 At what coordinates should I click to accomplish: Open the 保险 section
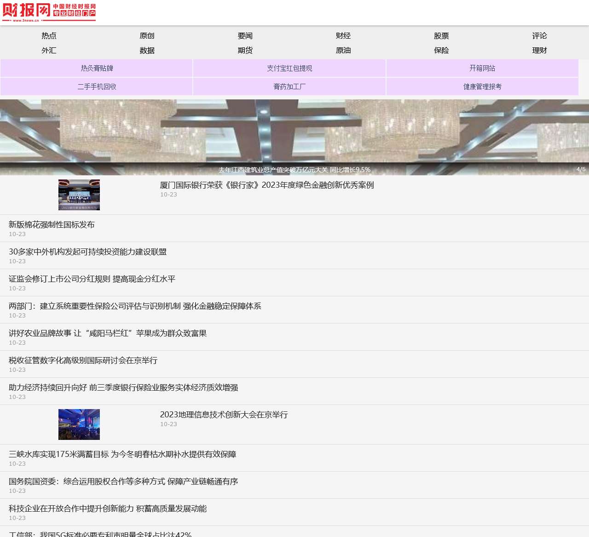click(x=441, y=51)
